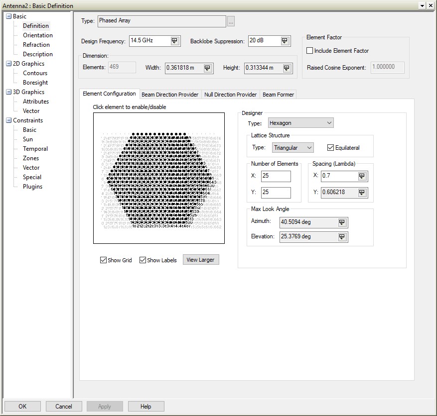437x416 pixels.
Task: Switch to Element Configuration tab
Action: 109,94
